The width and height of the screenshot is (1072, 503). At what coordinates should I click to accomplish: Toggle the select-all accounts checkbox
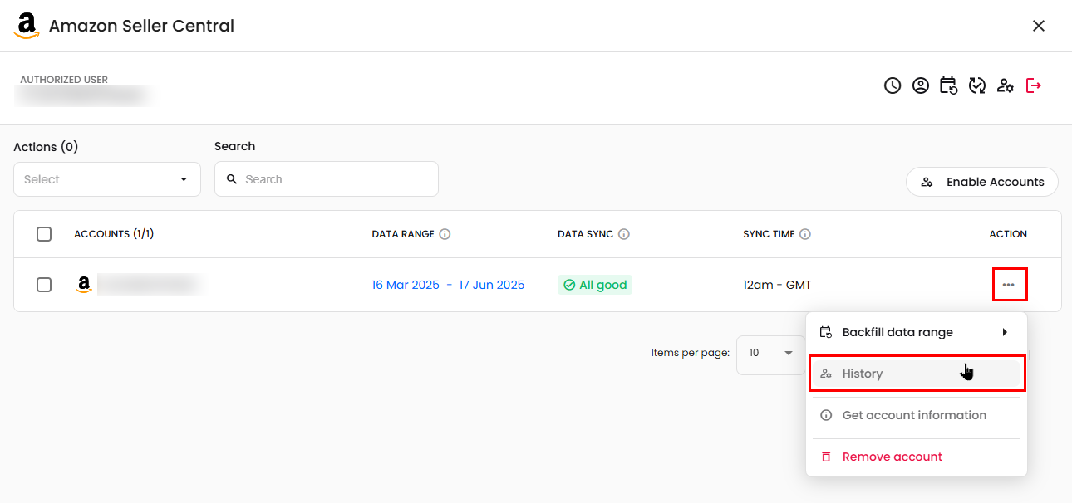point(44,234)
